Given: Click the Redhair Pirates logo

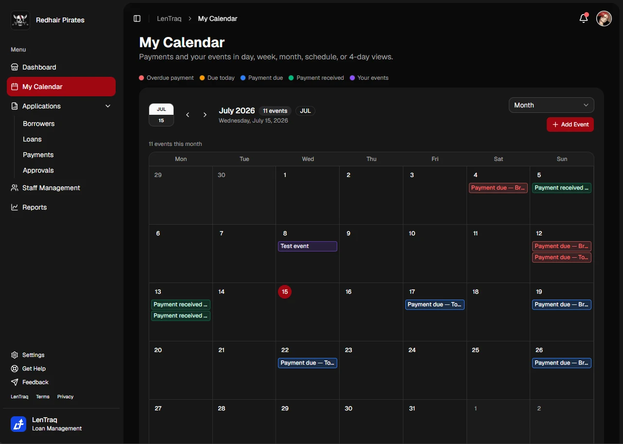Looking at the screenshot, I should click(20, 20).
